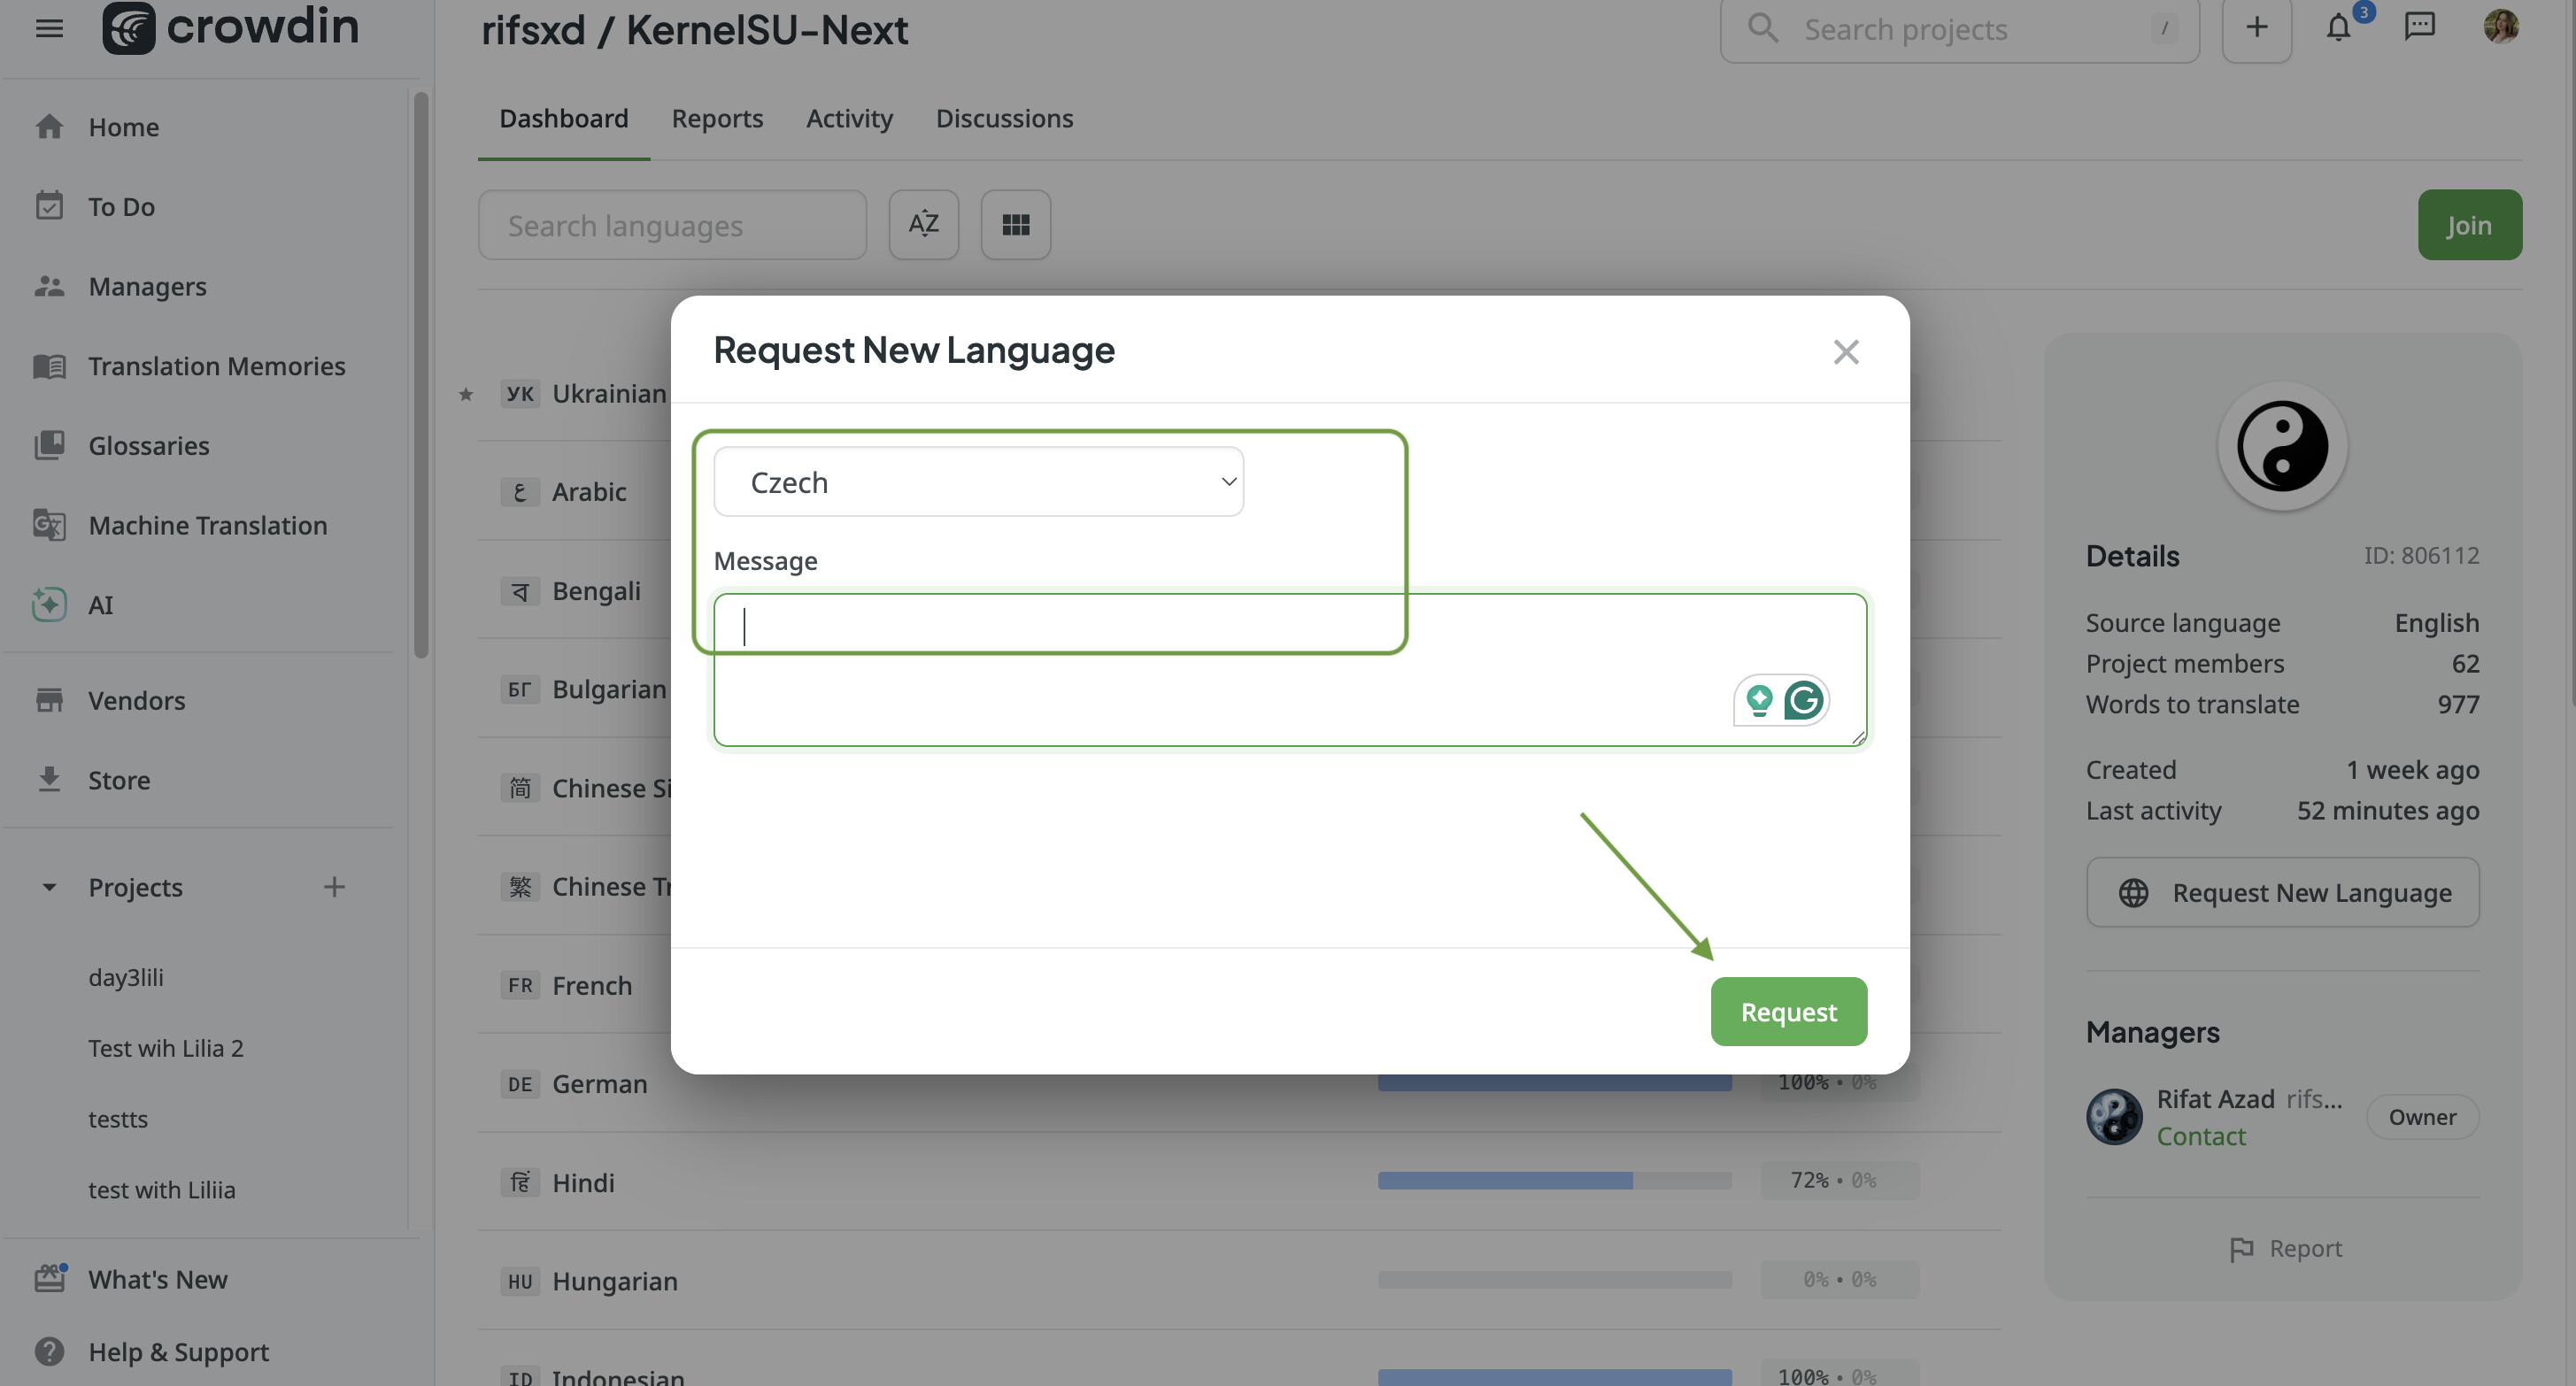The height and width of the screenshot is (1386, 2576).
Task: Open To Do in sidebar
Action: (121, 207)
